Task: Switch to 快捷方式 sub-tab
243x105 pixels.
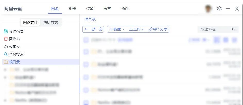Action: pos(50,22)
